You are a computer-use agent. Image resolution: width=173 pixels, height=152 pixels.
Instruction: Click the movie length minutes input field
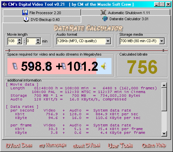(13, 41)
